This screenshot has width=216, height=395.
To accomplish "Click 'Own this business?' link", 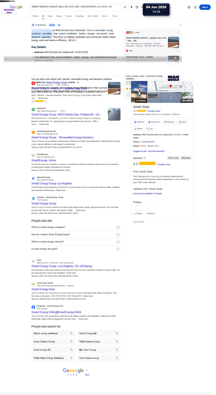I will click(x=156, y=151).
